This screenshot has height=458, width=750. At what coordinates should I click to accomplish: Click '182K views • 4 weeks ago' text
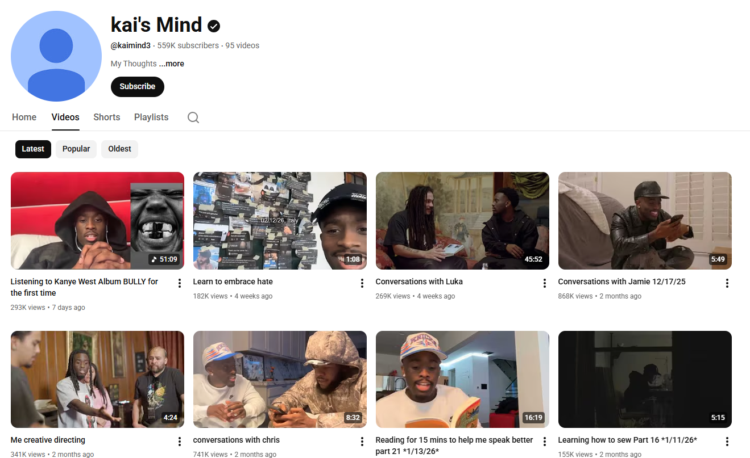pyautogui.click(x=233, y=296)
